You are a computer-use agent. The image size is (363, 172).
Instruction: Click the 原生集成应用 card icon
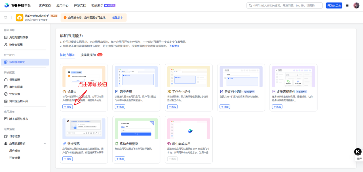pos(169,144)
